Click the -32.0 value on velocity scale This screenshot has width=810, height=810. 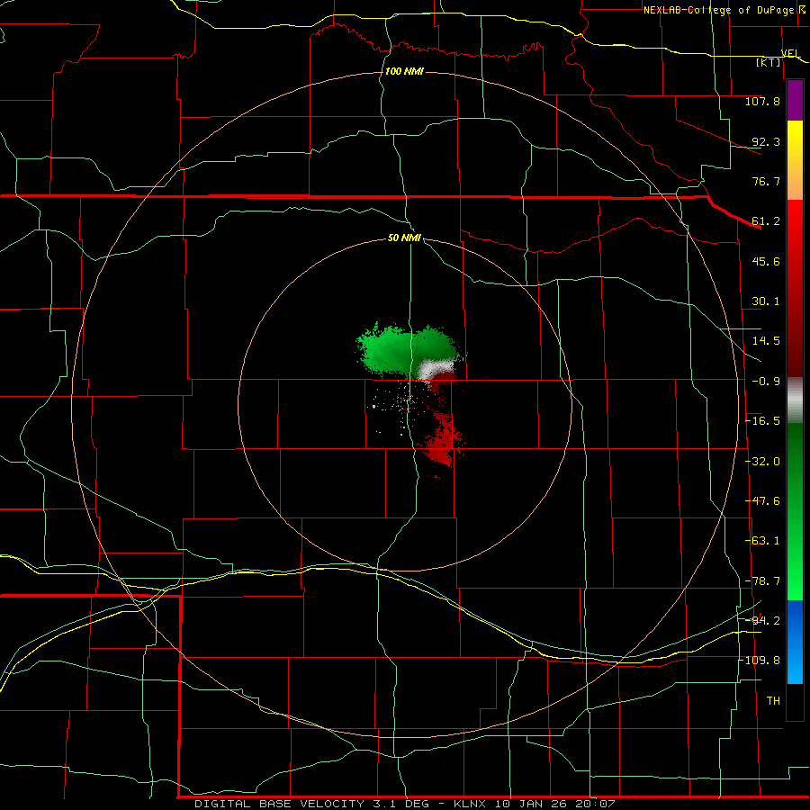pos(762,462)
